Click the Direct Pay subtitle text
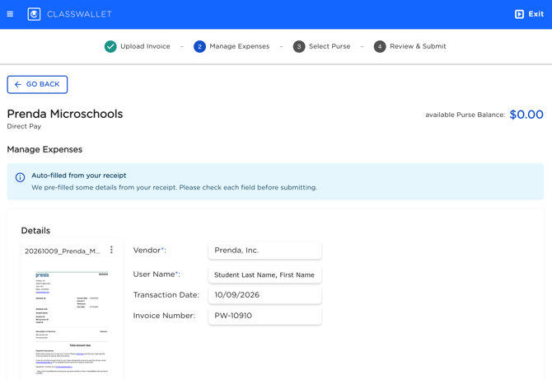Viewport: 552px width, 380px height. (x=24, y=126)
